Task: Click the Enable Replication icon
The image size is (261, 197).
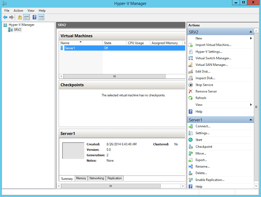Action: point(190,180)
